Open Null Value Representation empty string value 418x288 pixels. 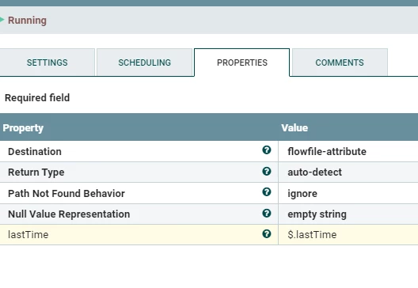348,214
